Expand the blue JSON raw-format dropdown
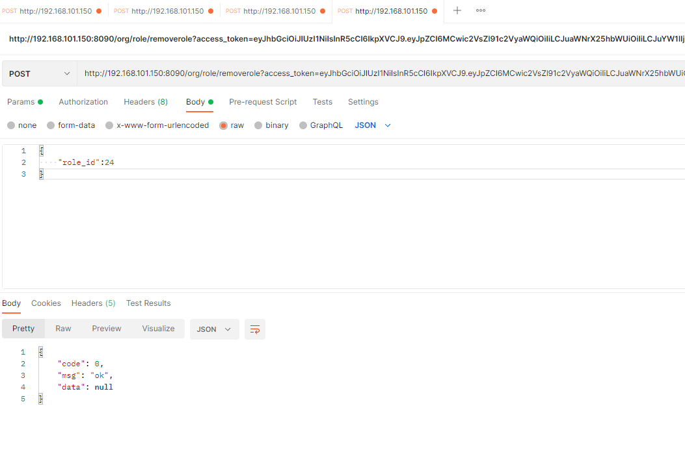Screen dimensions: 685x465 point(373,125)
